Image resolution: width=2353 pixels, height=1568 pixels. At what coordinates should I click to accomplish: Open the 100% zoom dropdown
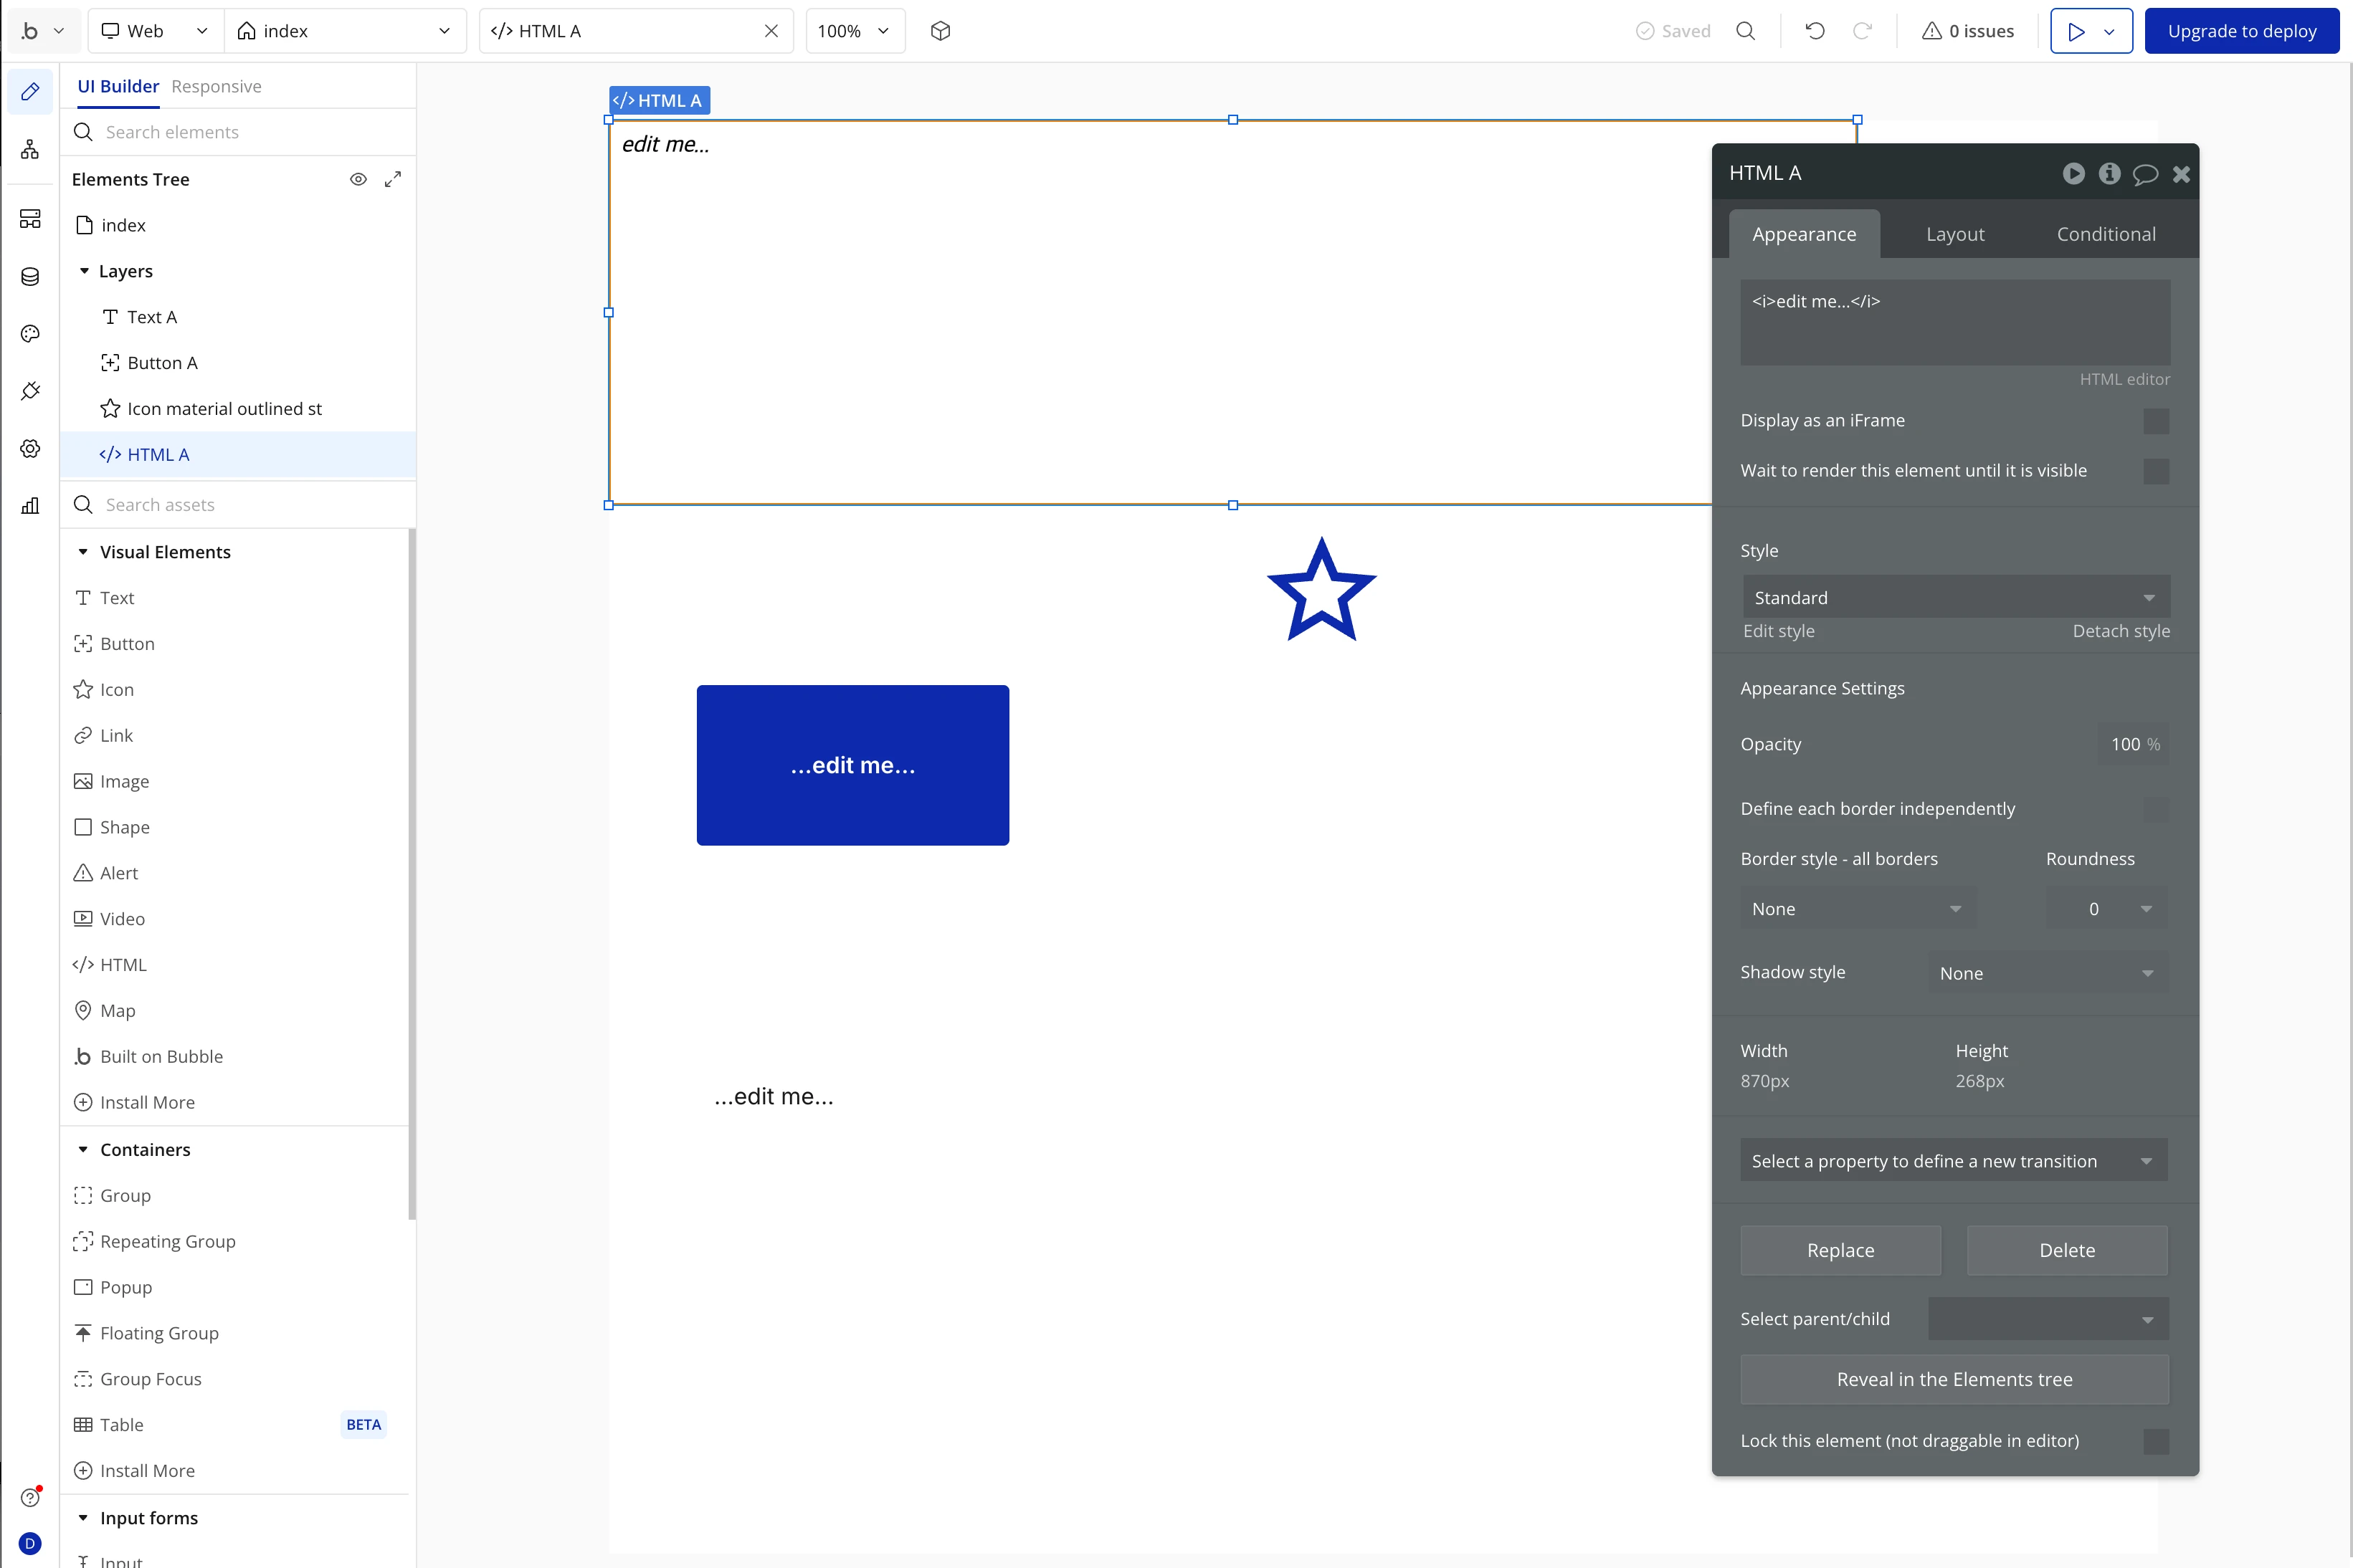(x=855, y=31)
